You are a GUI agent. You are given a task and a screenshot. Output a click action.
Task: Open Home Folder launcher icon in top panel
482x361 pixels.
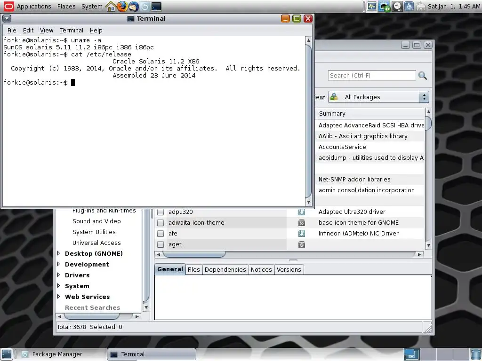pyautogui.click(x=111, y=7)
